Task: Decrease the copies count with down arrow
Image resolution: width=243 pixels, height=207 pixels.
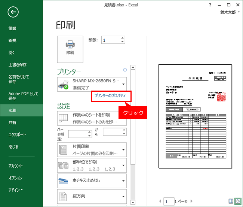Action: (122, 42)
